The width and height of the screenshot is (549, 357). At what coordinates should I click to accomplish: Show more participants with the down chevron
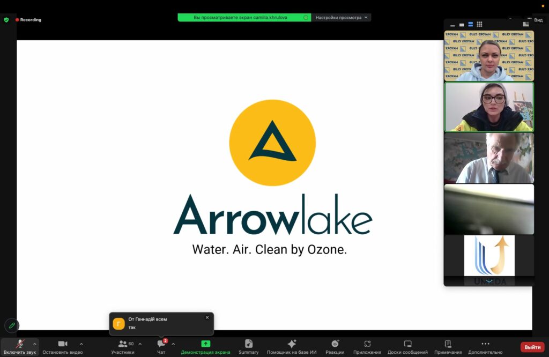[489, 281]
